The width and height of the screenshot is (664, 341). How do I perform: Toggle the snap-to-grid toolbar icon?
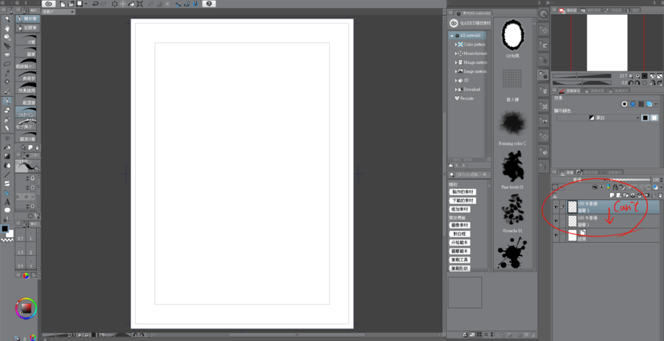tap(195, 4)
